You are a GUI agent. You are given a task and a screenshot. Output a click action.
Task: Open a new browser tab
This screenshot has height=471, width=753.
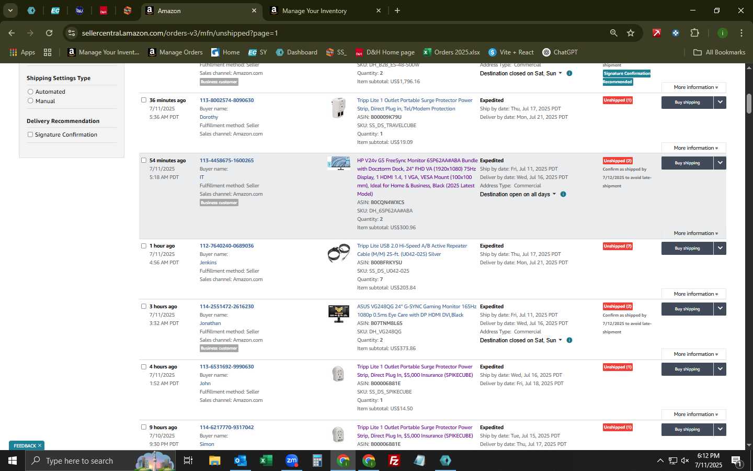tap(397, 10)
